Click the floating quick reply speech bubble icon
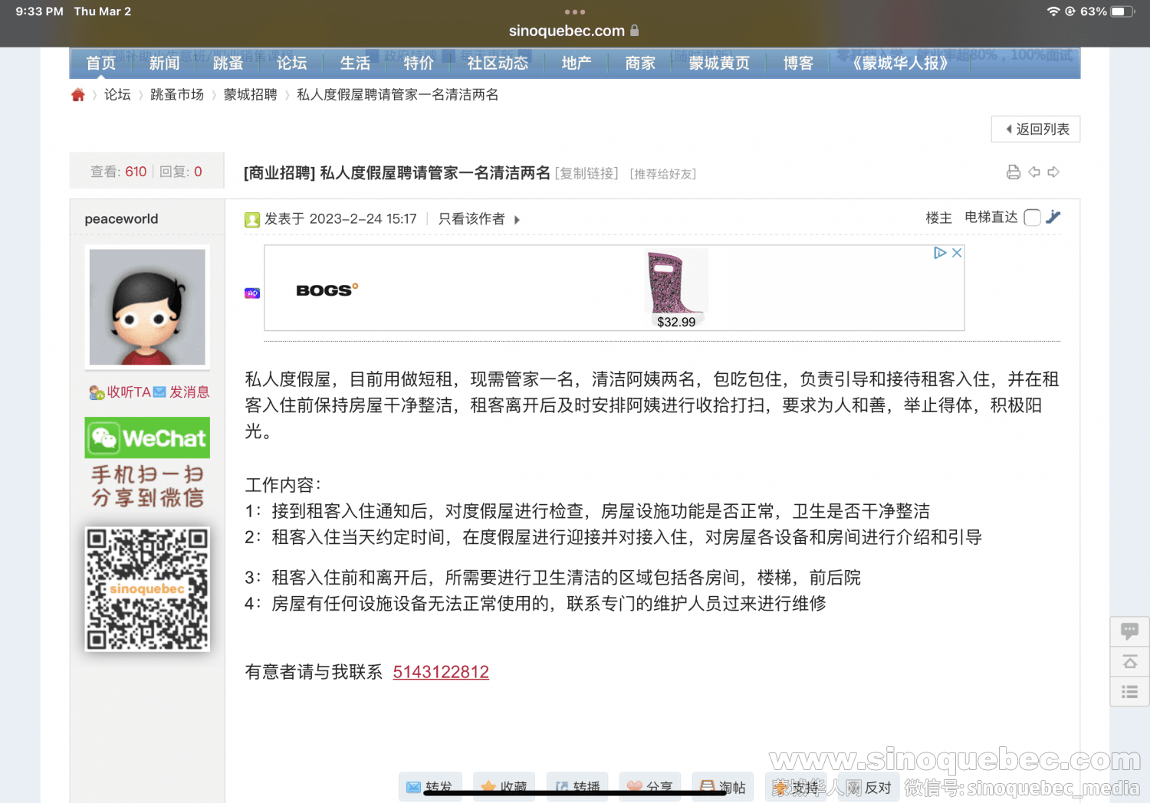This screenshot has width=1150, height=803. 1129,631
